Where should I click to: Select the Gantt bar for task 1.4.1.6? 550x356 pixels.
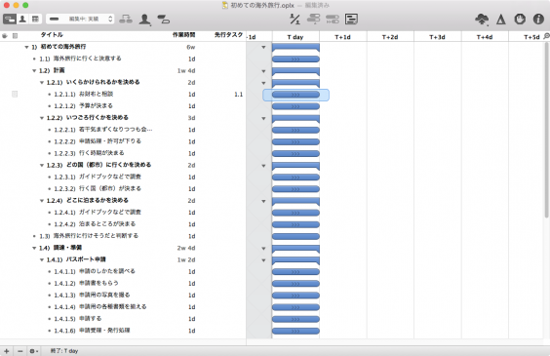click(295, 331)
